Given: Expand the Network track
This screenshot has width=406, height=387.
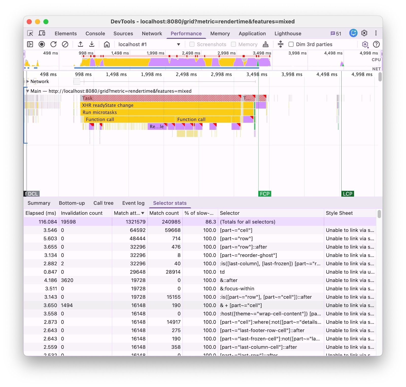Looking at the screenshot, I should click(28, 82).
